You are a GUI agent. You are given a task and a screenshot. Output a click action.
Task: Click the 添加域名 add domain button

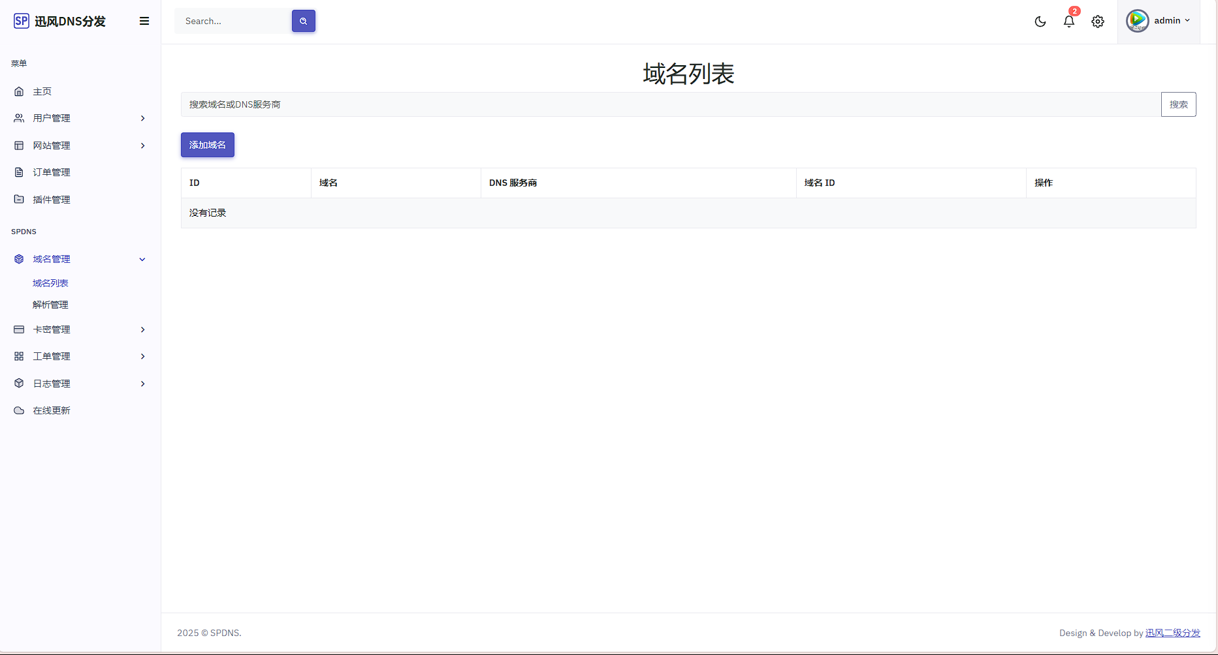point(207,145)
